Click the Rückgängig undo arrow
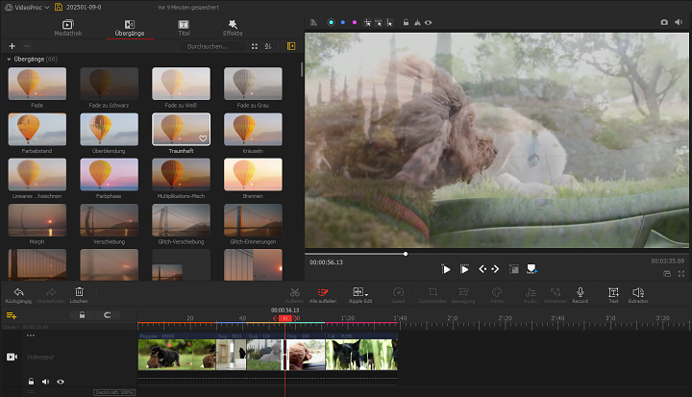The image size is (692, 397). [x=18, y=292]
